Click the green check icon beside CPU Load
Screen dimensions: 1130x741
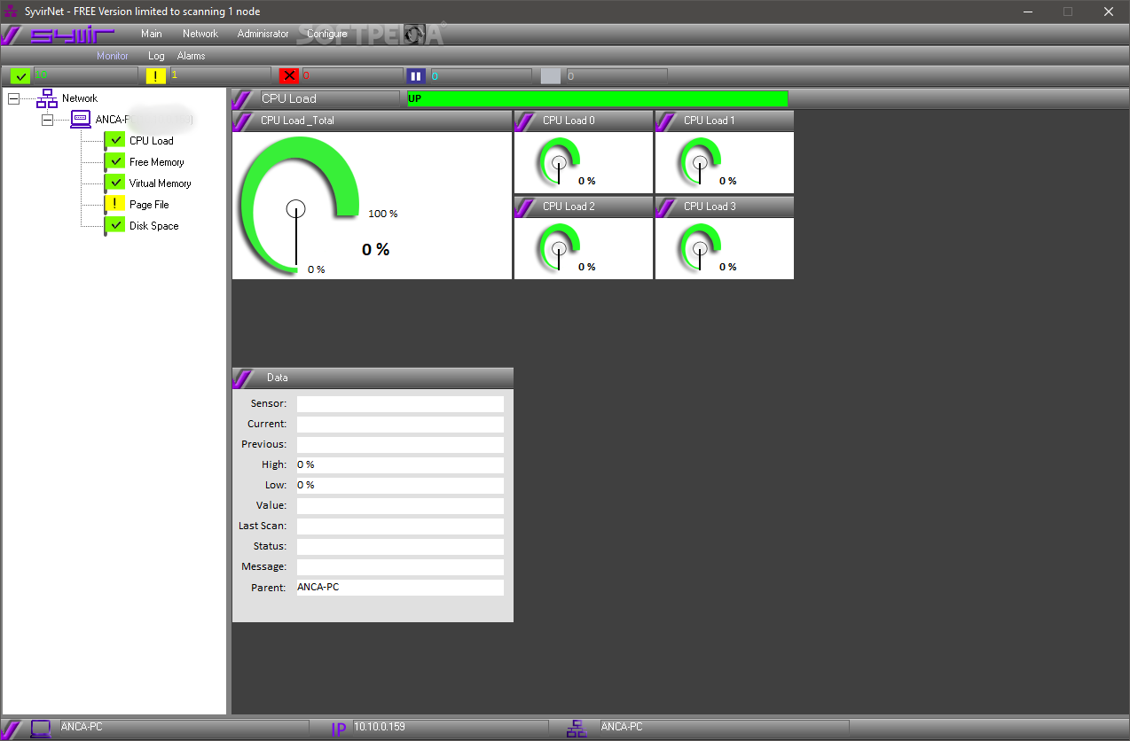coord(115,140)
